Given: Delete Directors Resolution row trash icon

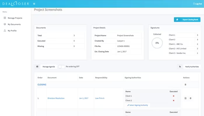Looking at the screenshot, I should 191,98.
